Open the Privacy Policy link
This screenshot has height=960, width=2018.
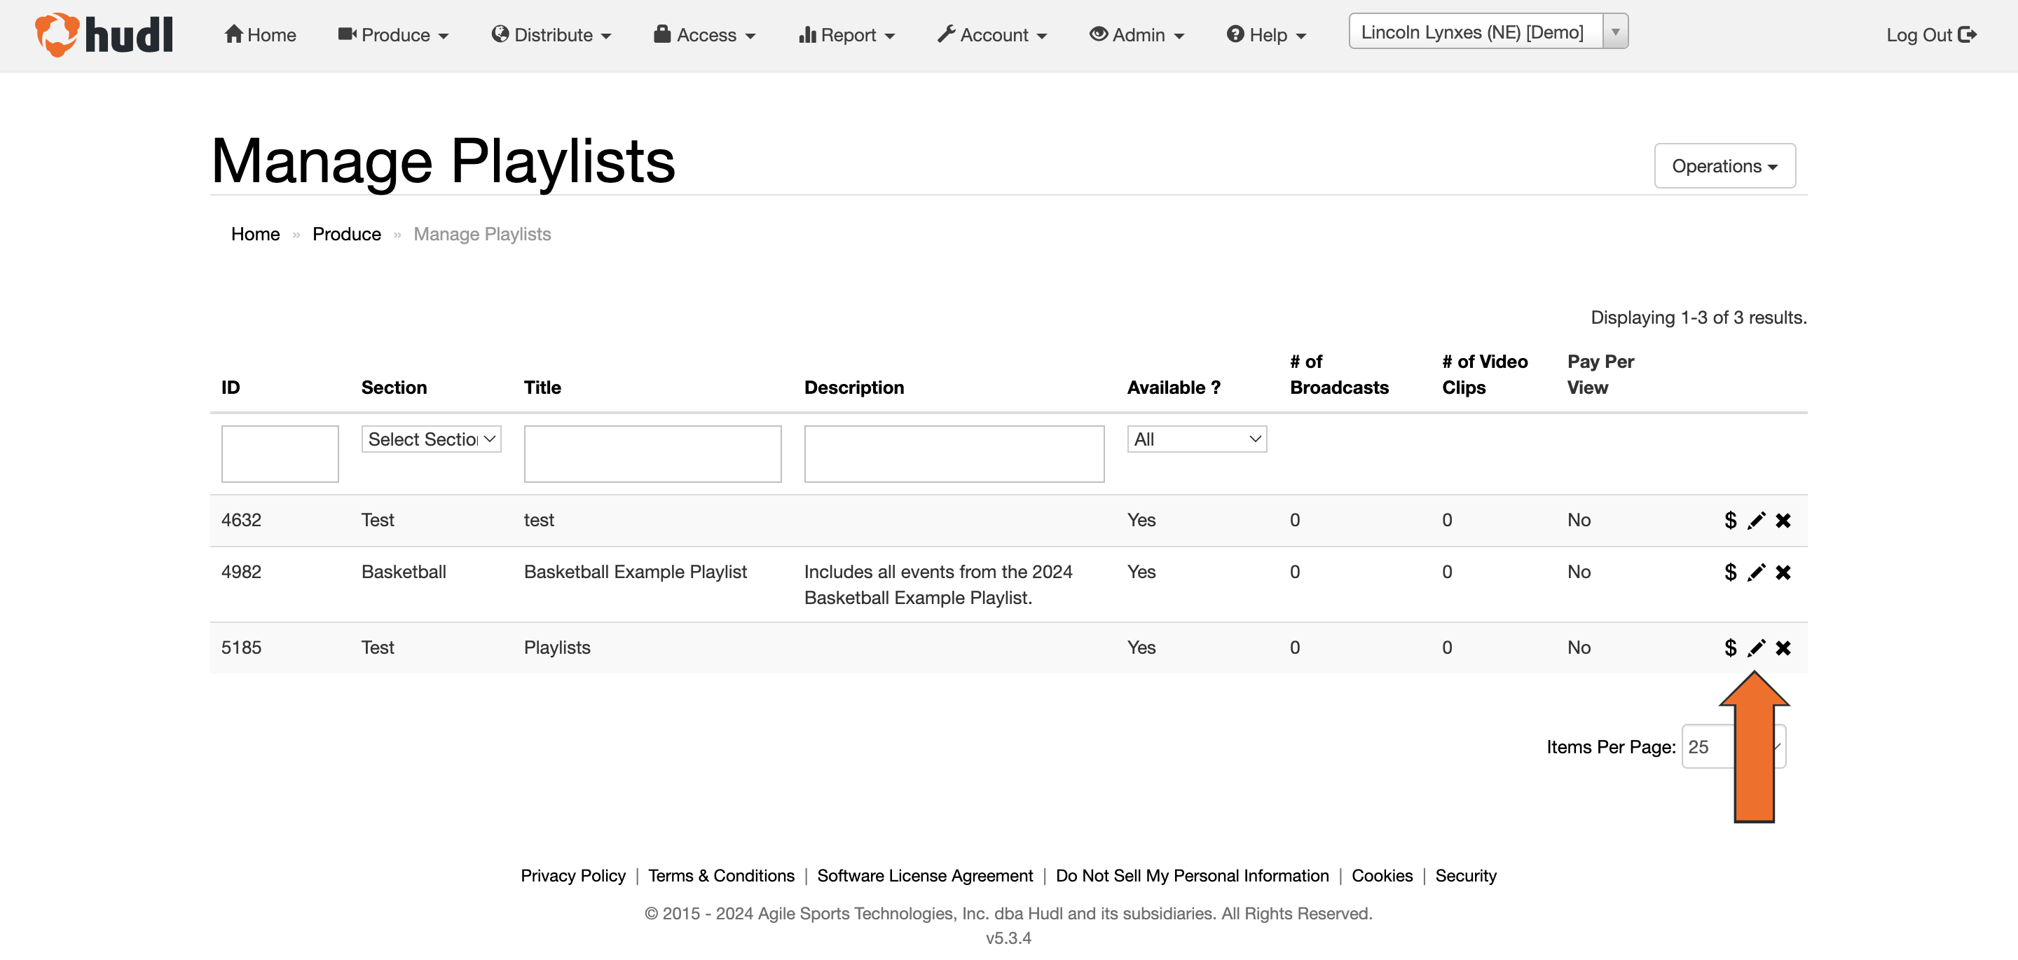point(572,875)
